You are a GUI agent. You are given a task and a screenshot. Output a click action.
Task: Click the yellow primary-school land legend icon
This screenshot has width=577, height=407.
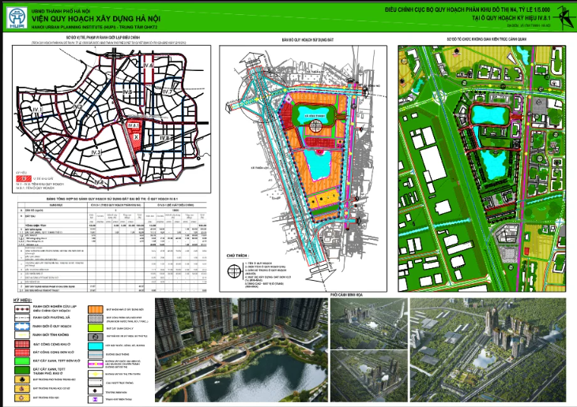21,398
